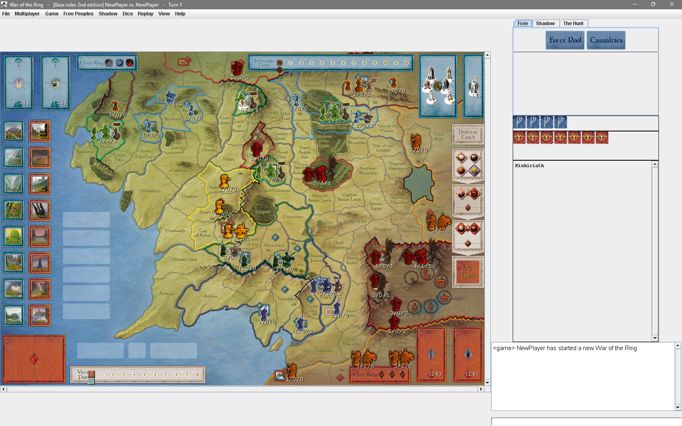The image size is (682, 426).
Task: Choose the Minas Tirith stronghold tile
Action: pyautogui.click(x=13, y=288)
